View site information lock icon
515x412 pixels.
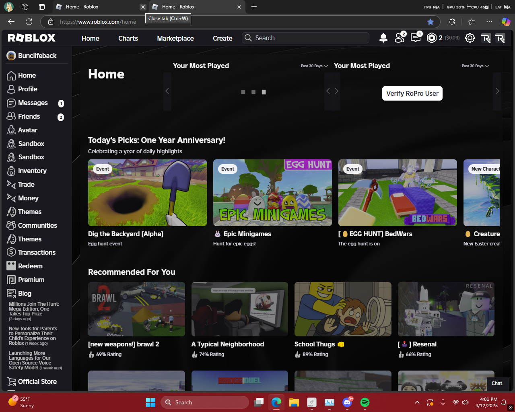[x=50, y=22]
